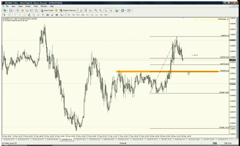Switch chart to Bar Chart mode
Image resolution: width=240 pixels, height=146 pixels.
(x=81, y=10)
